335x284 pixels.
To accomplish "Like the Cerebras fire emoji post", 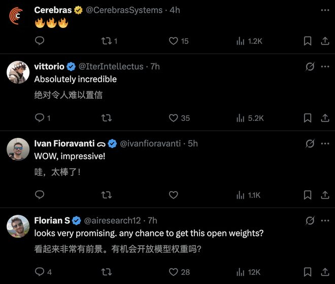I will [173, 41].
